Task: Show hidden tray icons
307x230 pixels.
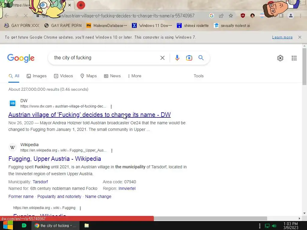Action: tap(260, 226)
